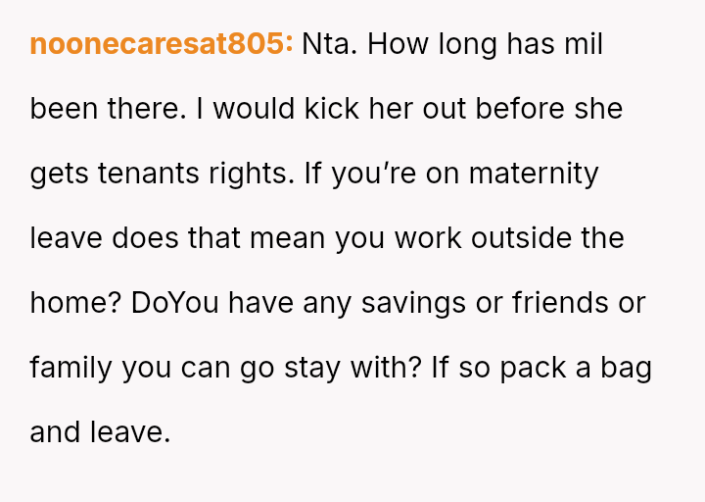Click the words "kick her out"
The height and width of the screenshot is (502, 705).
tap(331, 109)
